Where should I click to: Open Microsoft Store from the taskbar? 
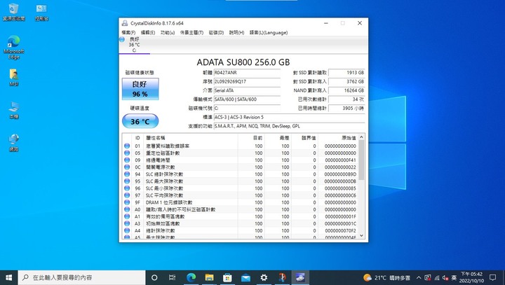[x=227, y=277]
